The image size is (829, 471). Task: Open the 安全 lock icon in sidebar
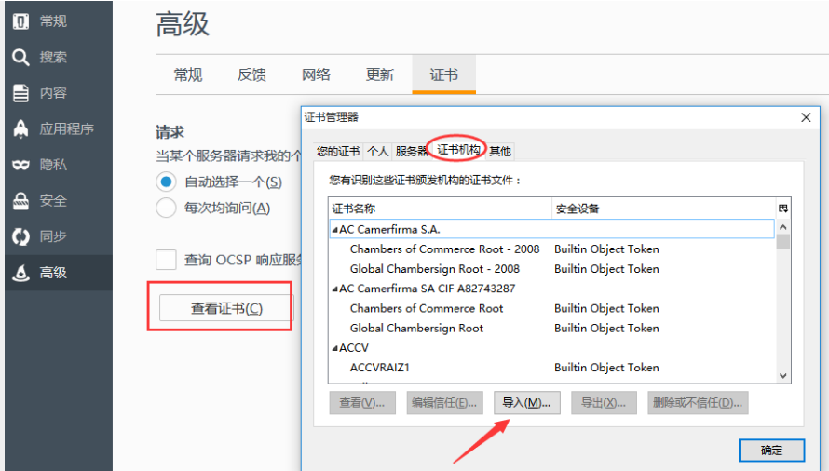[x=20, y=201]
